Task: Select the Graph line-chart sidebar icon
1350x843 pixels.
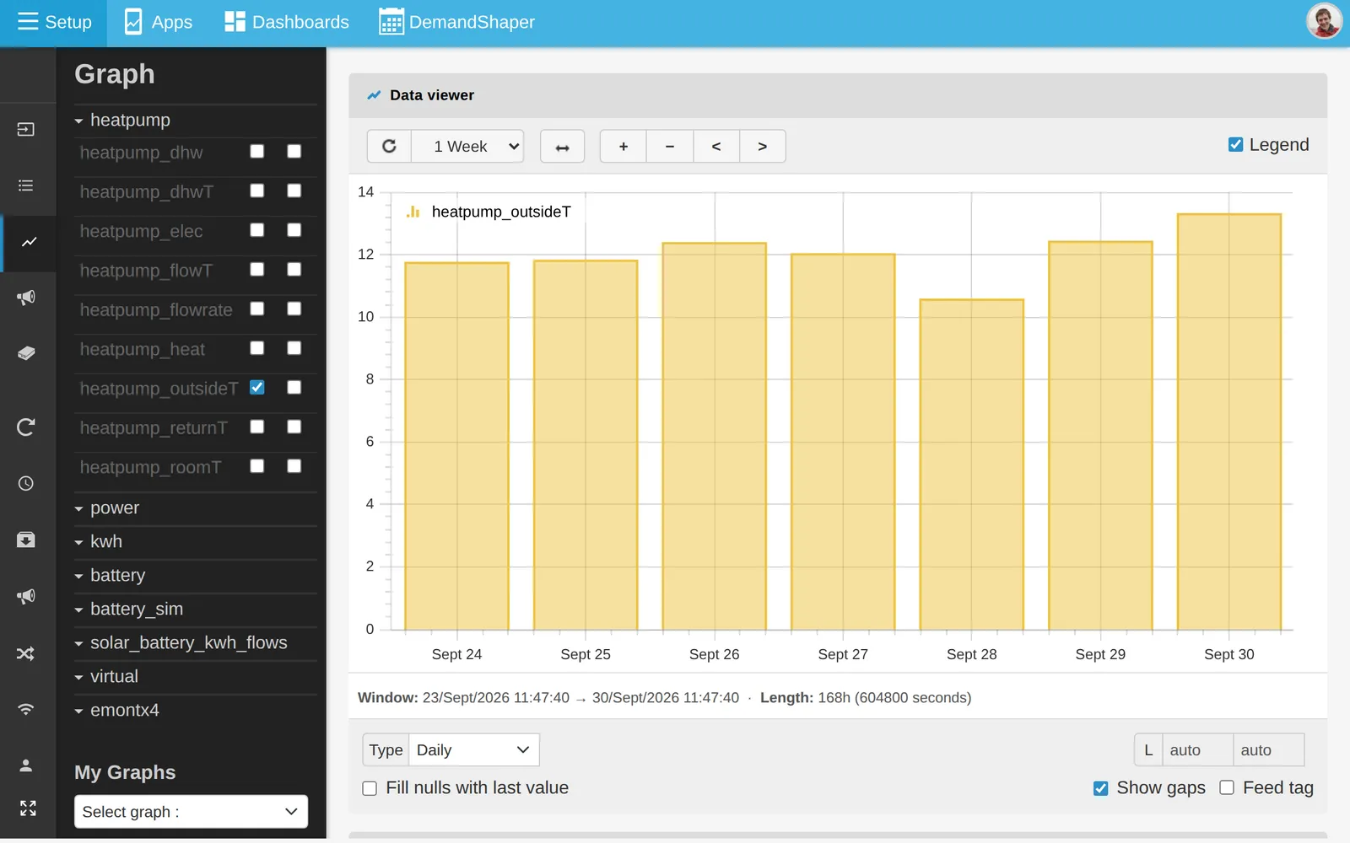Action: pos(30,242)
